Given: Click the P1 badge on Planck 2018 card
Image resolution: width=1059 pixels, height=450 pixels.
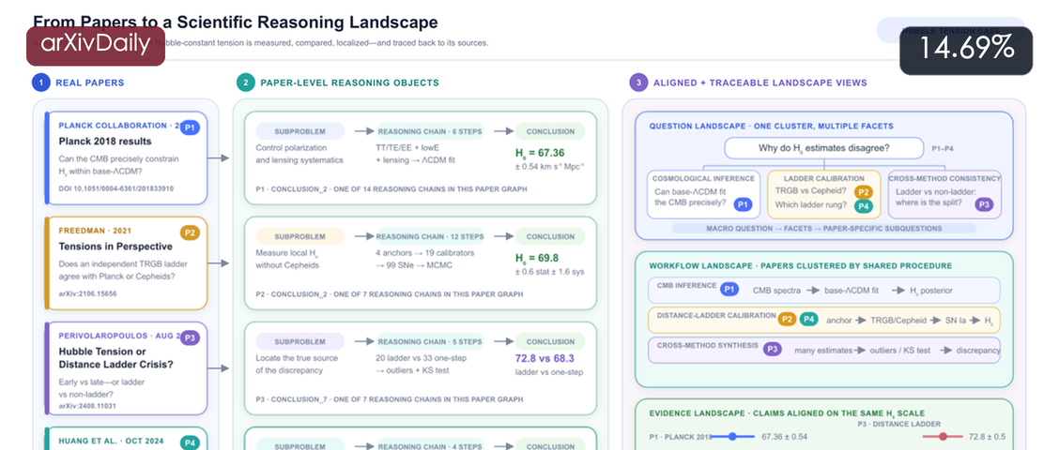Looking at the screenshot, I should click(191, 127).
